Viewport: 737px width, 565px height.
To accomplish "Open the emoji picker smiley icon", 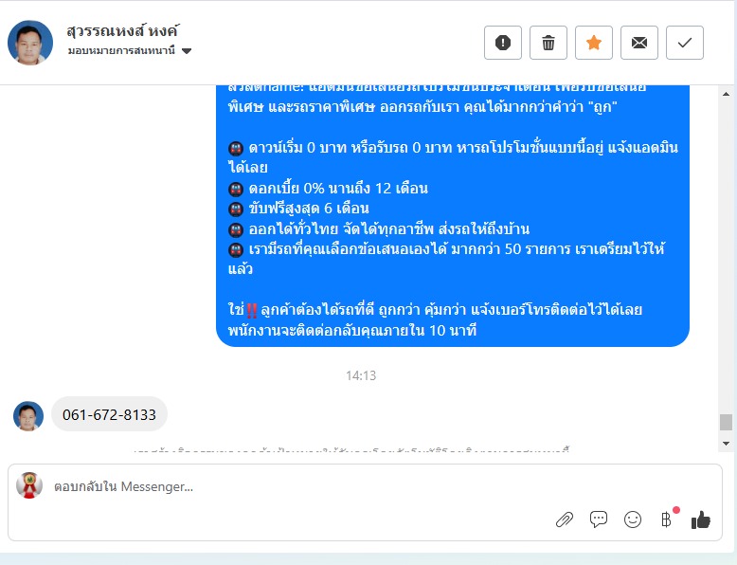I will pos(633,519).
